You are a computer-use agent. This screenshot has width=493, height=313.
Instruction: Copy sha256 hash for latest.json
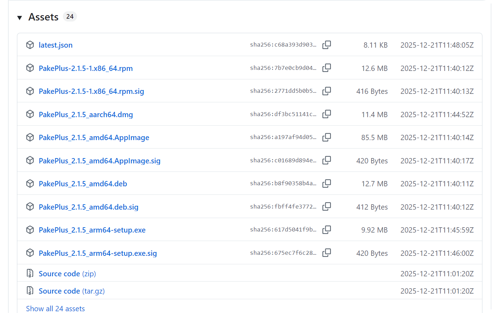tap(327, 45)
